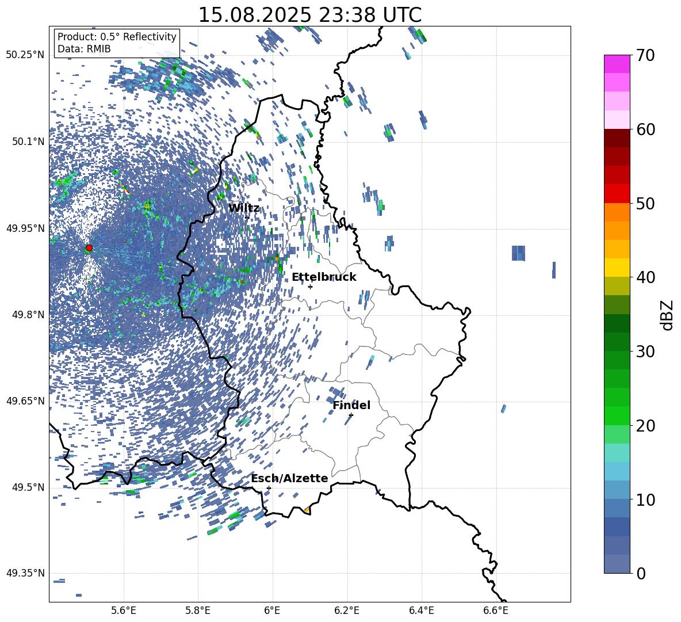Click the 5.8°E longitude tick label

pos(198,610)
